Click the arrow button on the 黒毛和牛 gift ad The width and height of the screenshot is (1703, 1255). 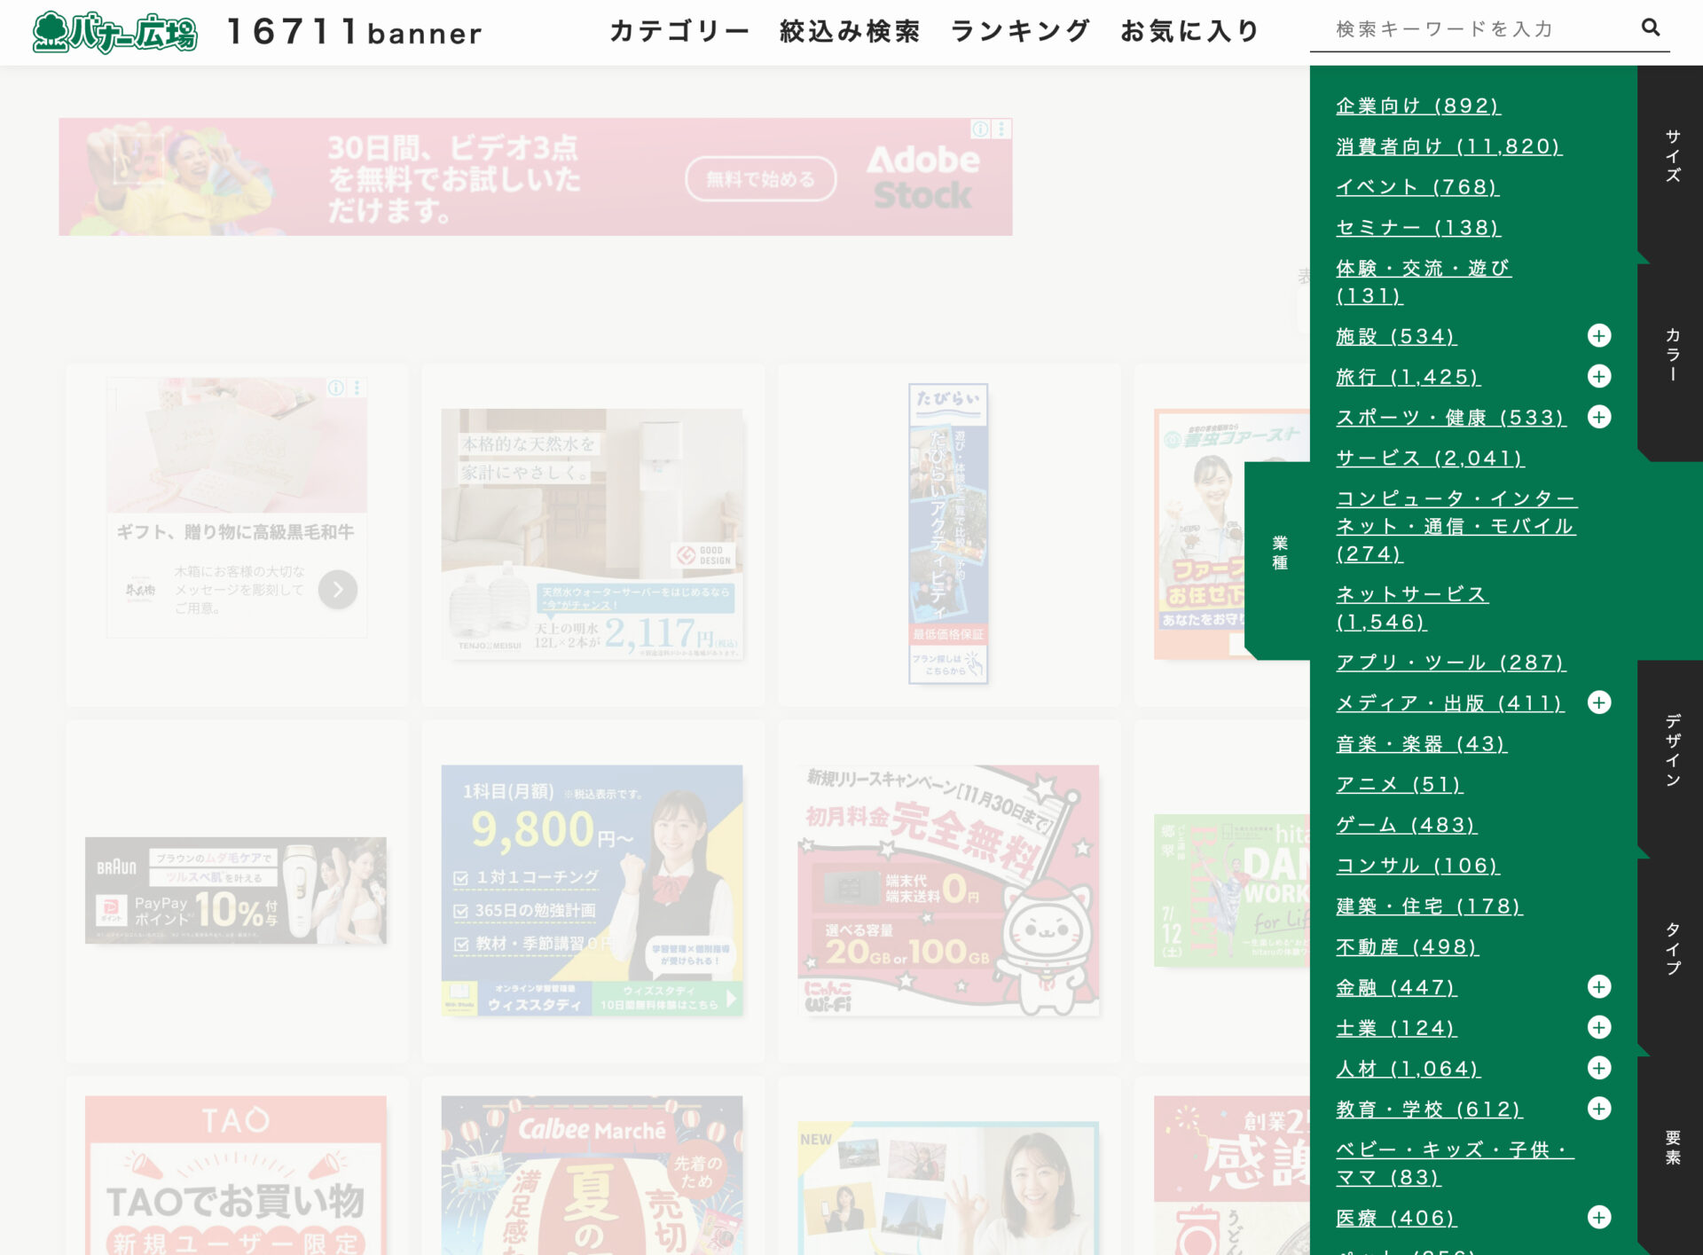coord(338,589)
